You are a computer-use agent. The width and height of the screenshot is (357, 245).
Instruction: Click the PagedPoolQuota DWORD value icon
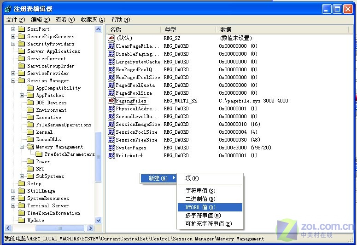111,85
